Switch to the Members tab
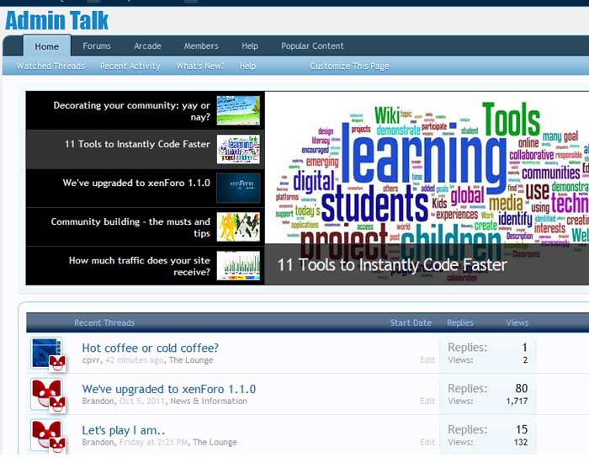The width and height of the screenshot is (589, 463). point(201,45)
